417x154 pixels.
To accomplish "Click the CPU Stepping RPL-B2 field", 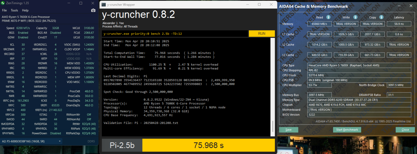I will 359,70.
